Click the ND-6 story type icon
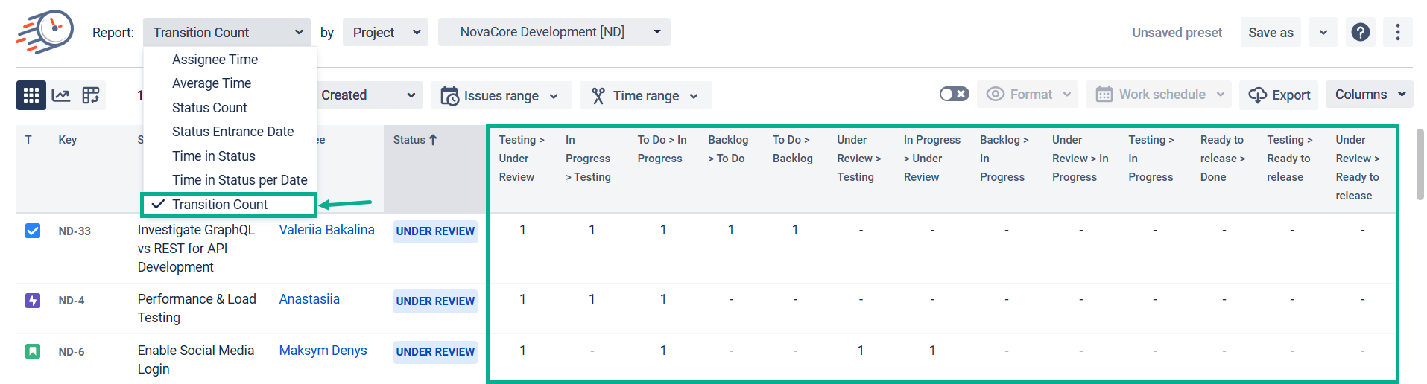 (x=33, y=351)
